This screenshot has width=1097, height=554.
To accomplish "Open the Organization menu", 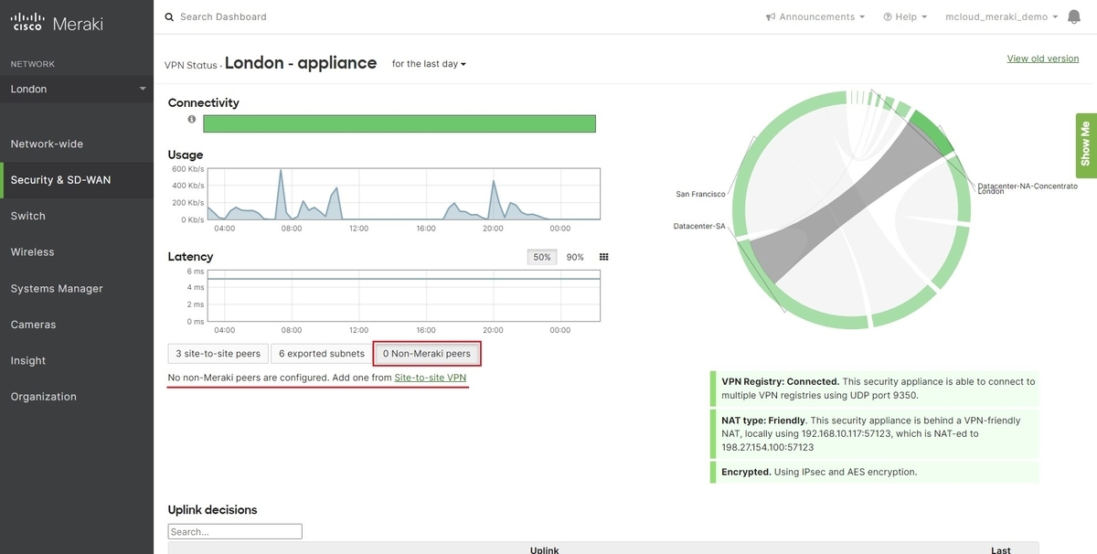I will click(77, 397).
